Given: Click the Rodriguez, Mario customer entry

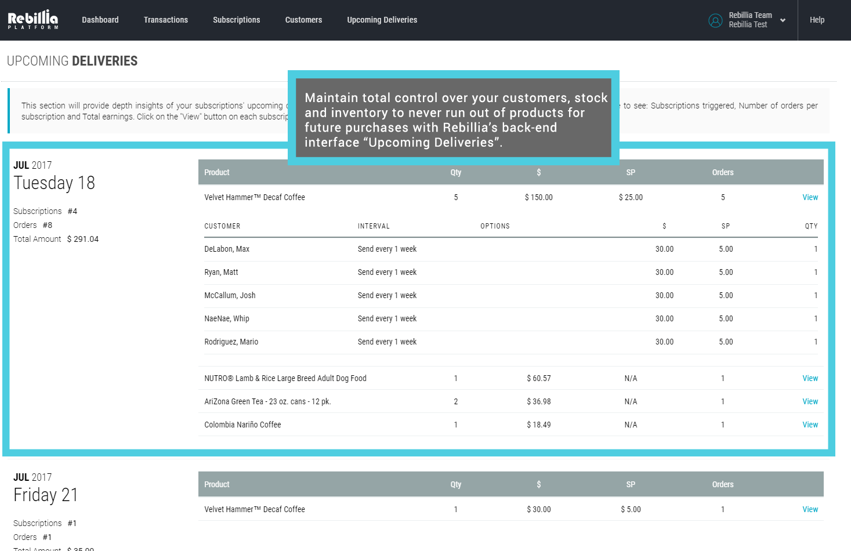Looking at the screenshot, I should tap(231, 342).
